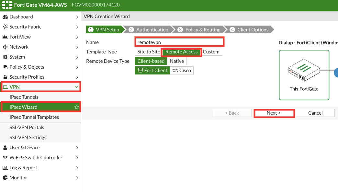Expand the Network chevron
This screenshot has width=338, height=192.
point(77,47)
